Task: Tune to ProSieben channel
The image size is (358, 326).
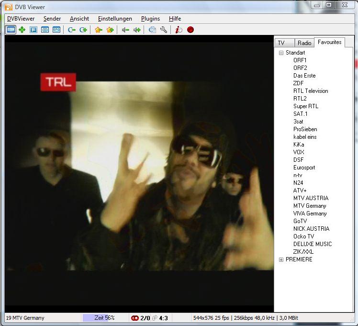Action: pyautogui.click(x=305, y=129)
